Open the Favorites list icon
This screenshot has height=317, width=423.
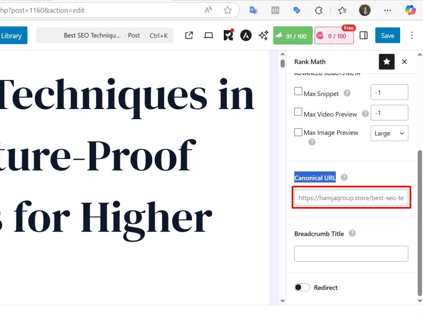point(342,10)
